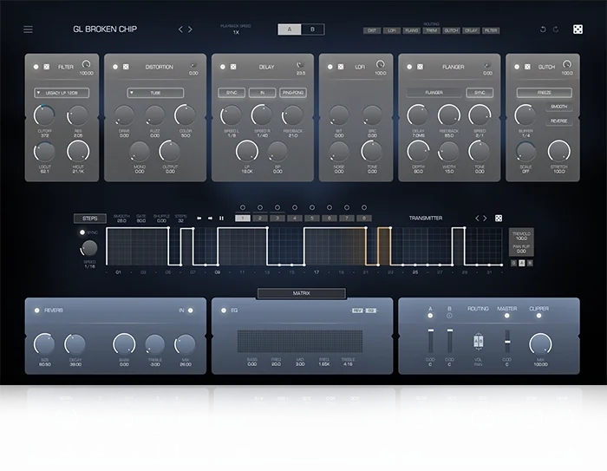
Task: Switch to the B scene tab
Action: coord(312,29)
